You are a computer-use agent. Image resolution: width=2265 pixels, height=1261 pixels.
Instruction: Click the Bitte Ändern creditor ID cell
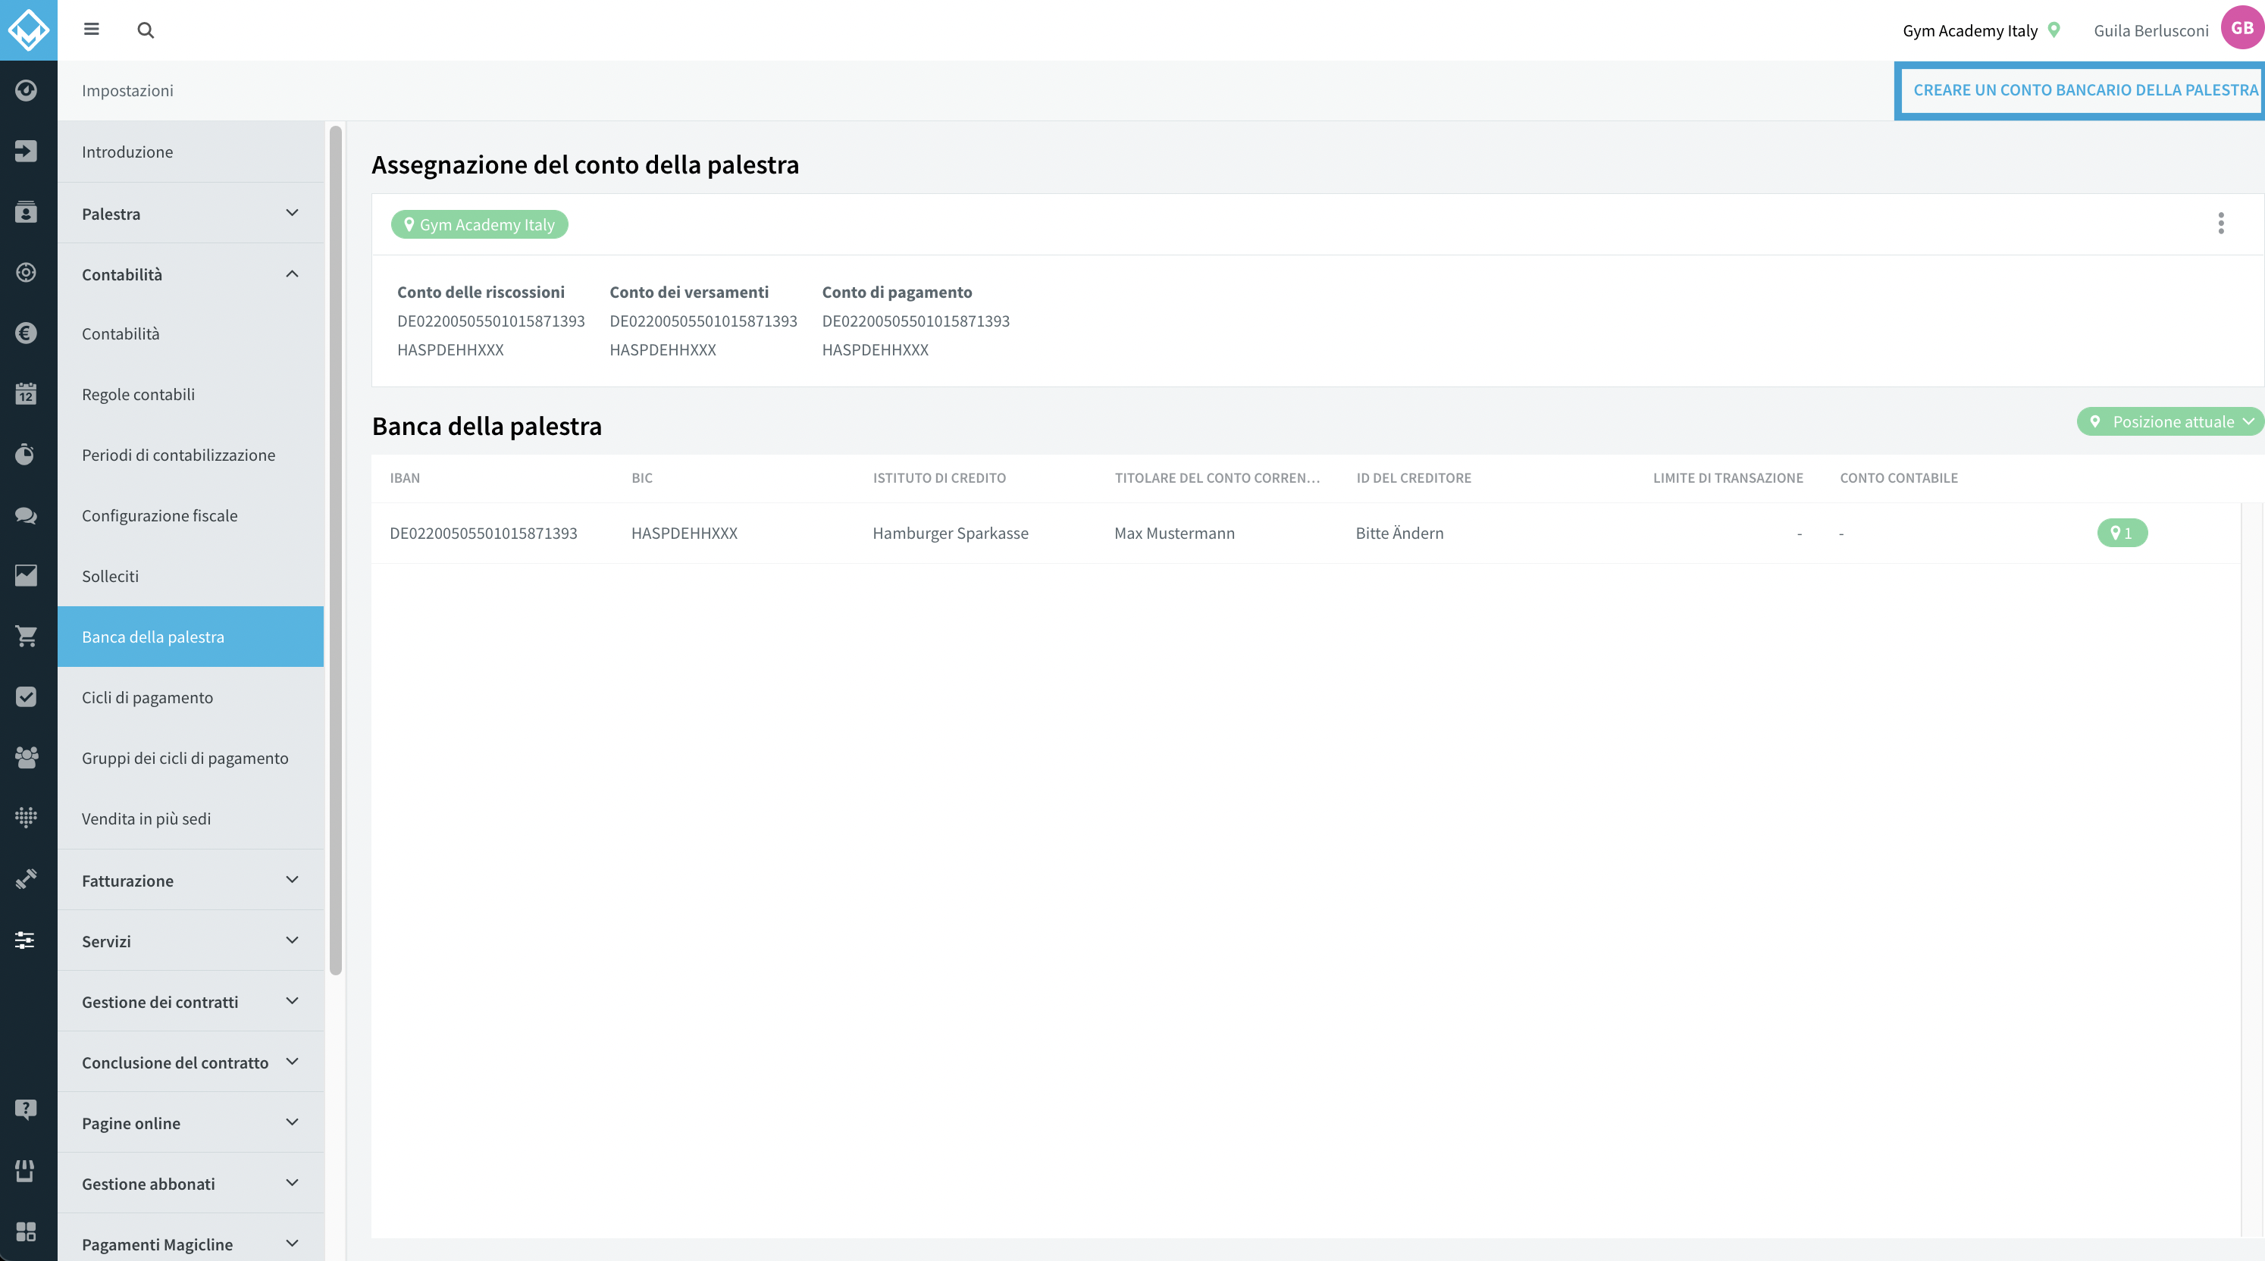click(1400, 533)
